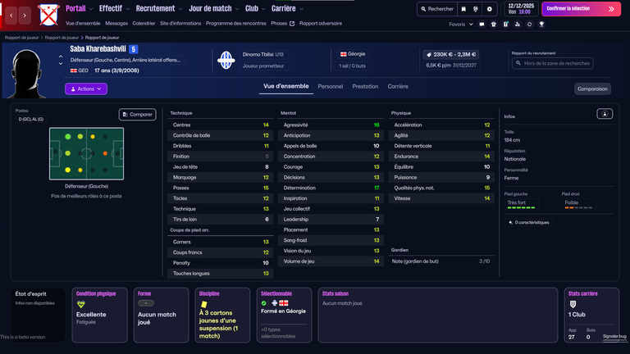Click the positions pitch diagram
This screenshot has height=354, width=630.
[x=86, y=154]
